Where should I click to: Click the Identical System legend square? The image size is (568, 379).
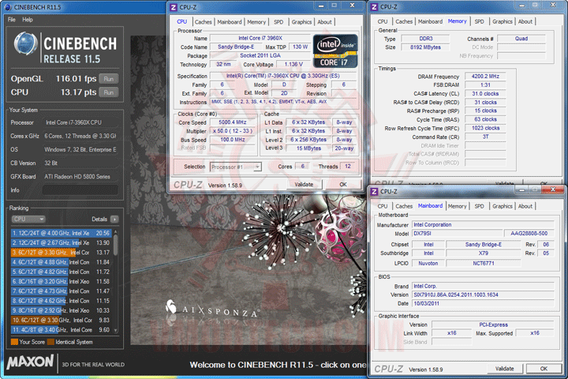[x=50, y=342]
